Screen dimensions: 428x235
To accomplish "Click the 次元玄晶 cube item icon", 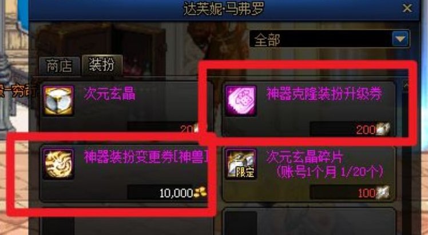I will [x=58, y=101].
